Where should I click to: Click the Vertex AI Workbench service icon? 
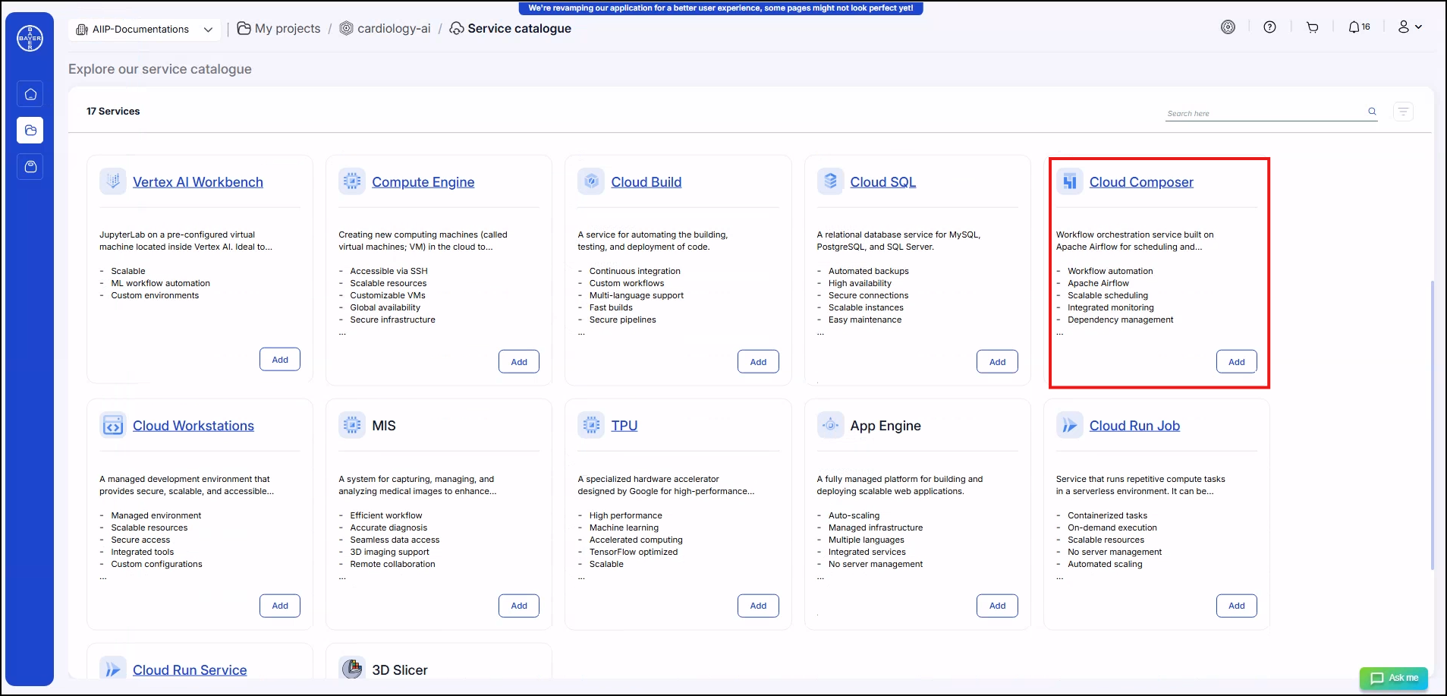[x=113, y=181]
